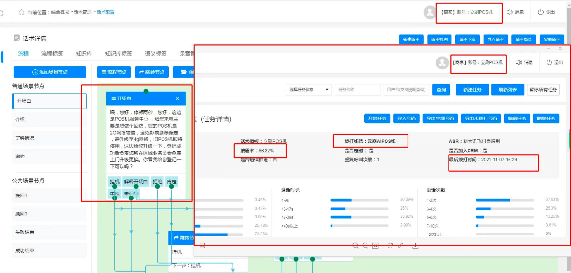Screen dimensions: 571x273
Task: Click the 挂机 branch tag in 开场白 node
Action: pos(115,182)
